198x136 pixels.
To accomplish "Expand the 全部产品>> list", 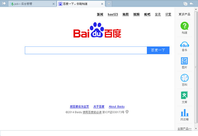I will [184, 128].
